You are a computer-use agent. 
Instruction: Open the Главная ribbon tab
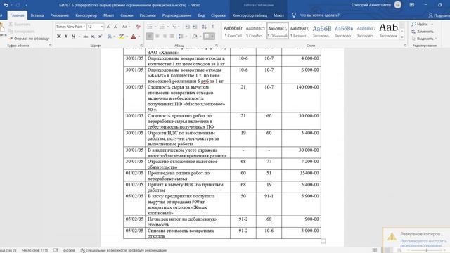pos(17,15)
